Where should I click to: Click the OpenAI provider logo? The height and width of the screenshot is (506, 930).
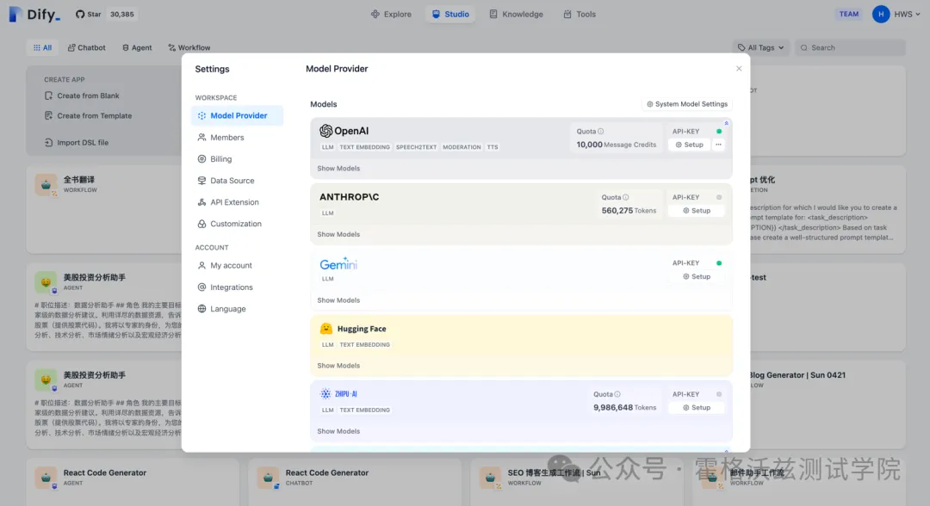pos(344,131)
